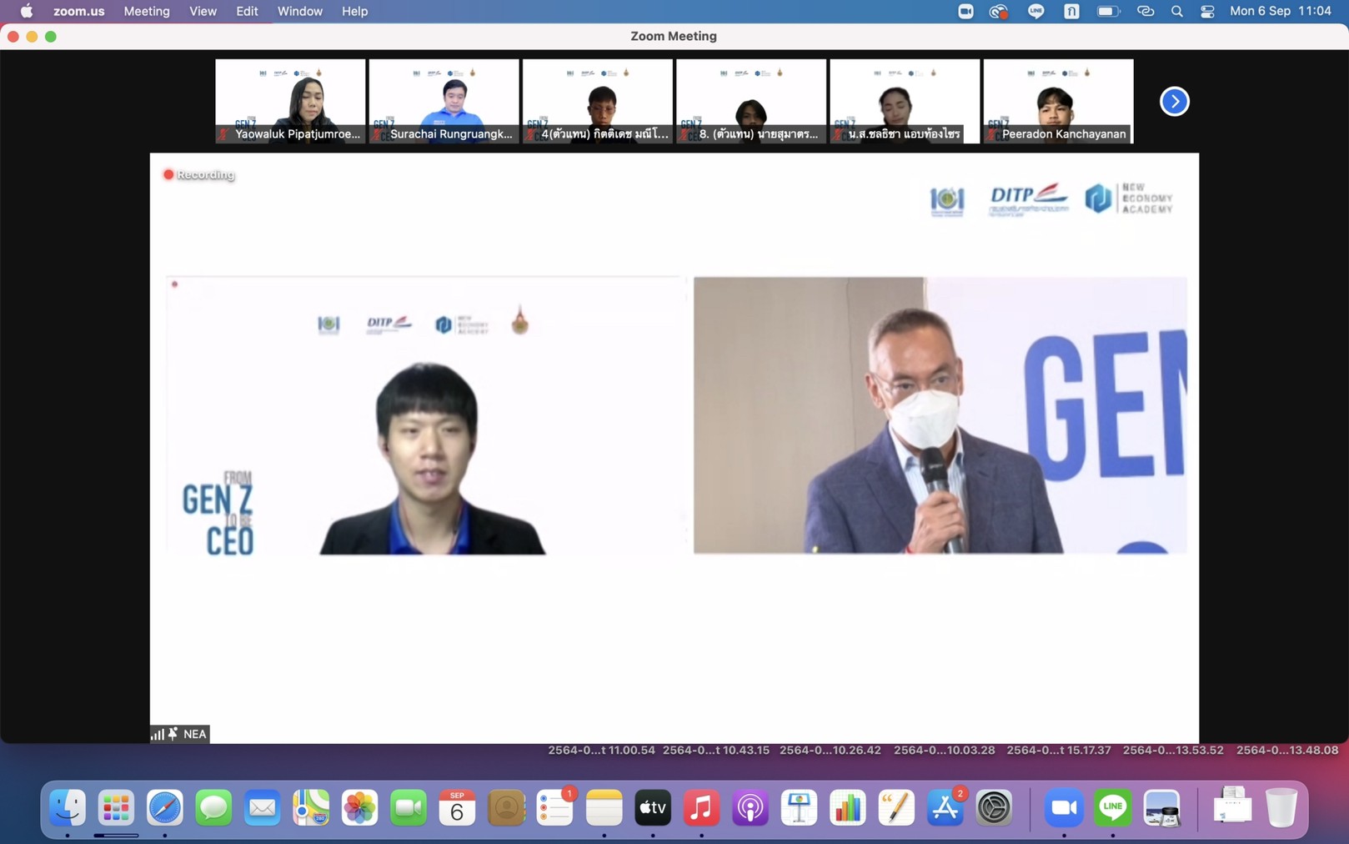1349x844 pixels.
Task: Open the Window menu in menu bar
Action: pyautogui.click(x=299, y=12)
